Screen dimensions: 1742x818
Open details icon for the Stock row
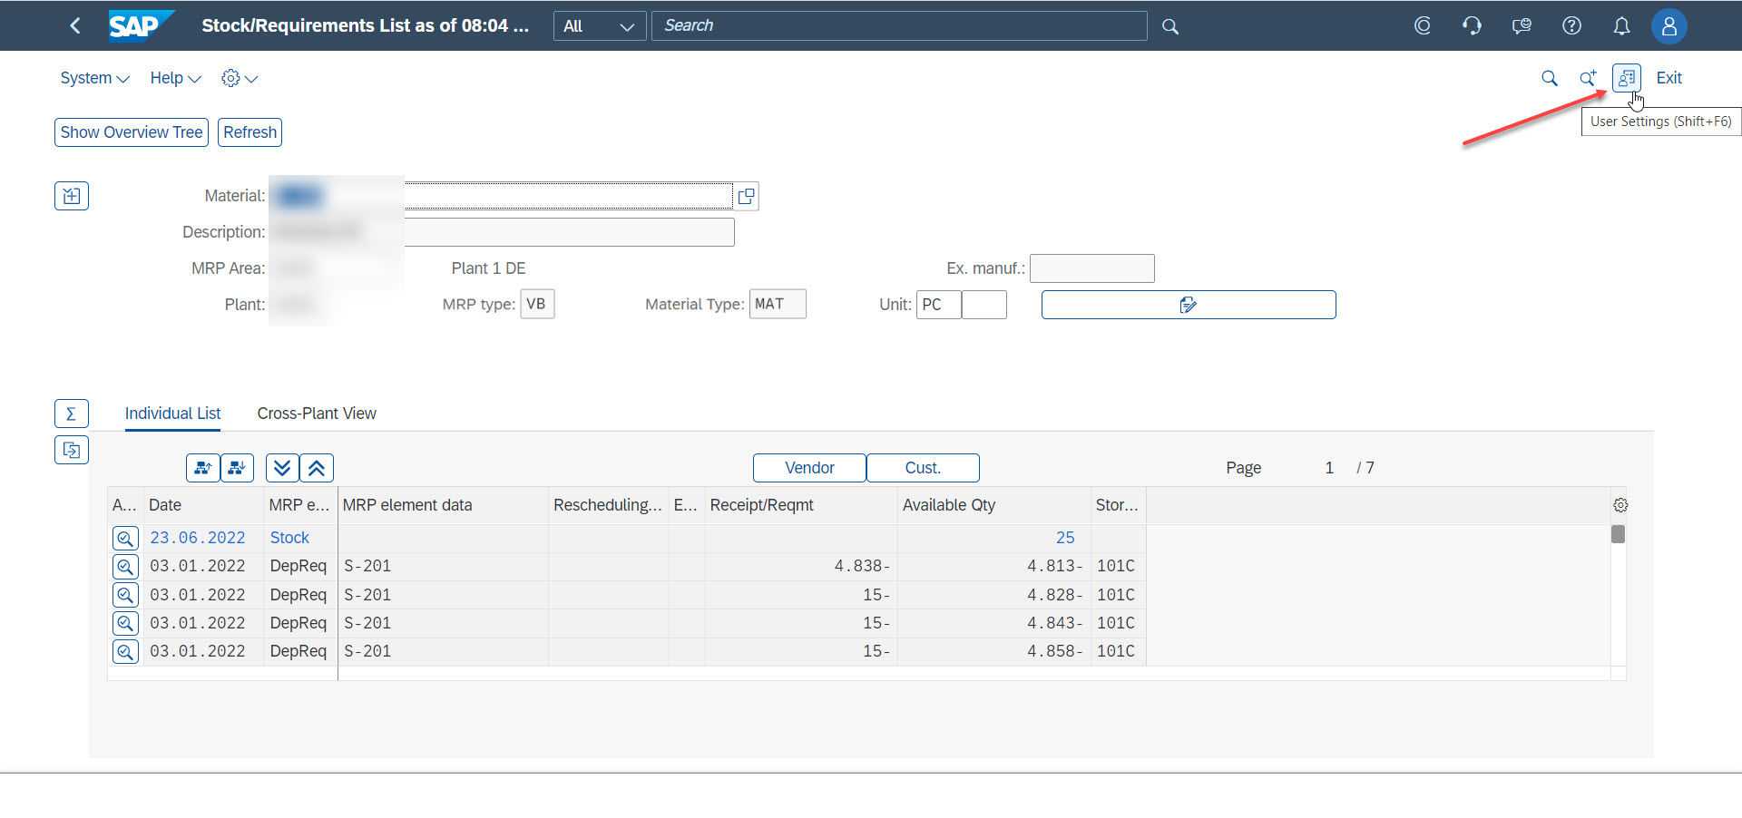125,539
